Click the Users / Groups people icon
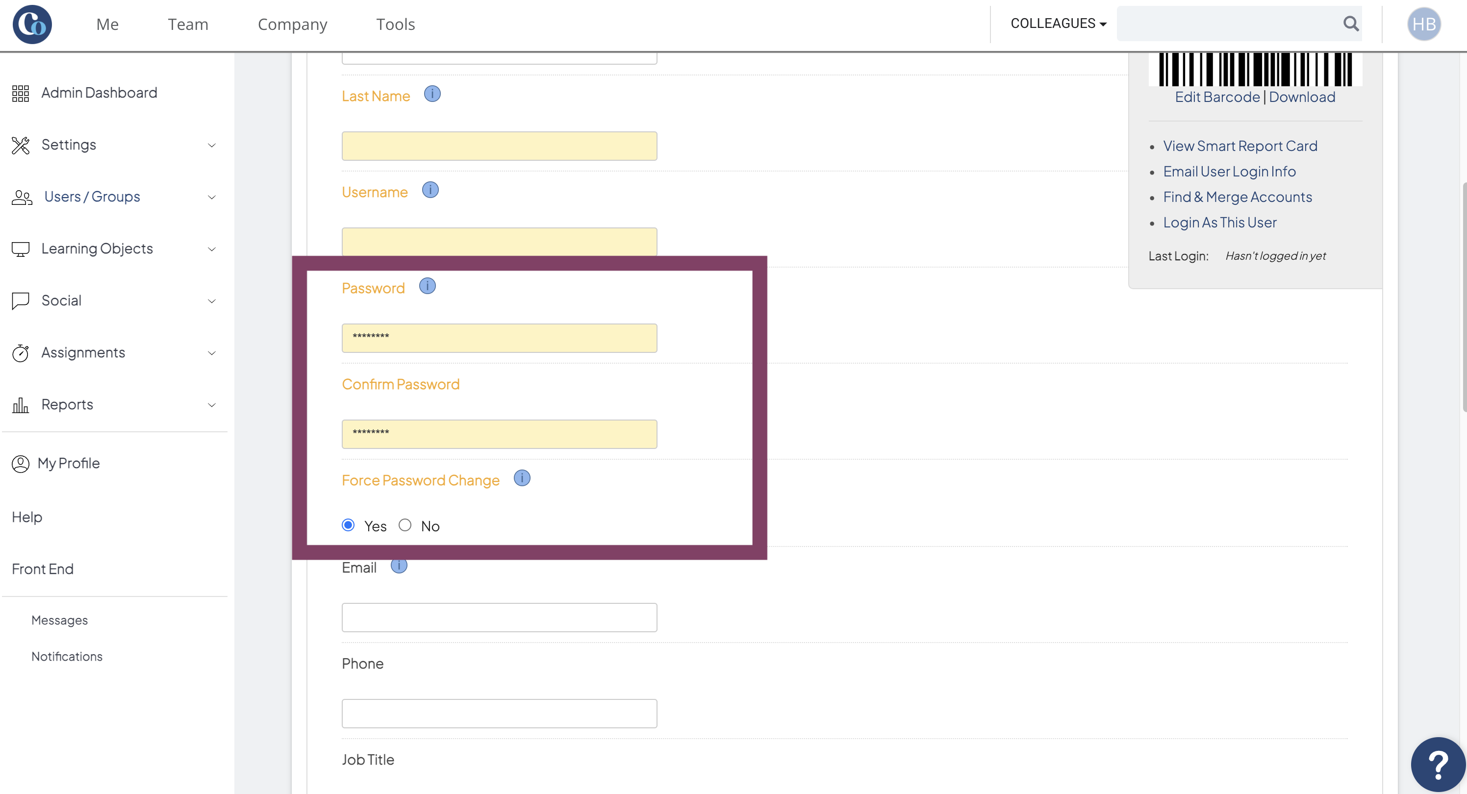The image size is (1467, 794). click(x=22, y=197)
